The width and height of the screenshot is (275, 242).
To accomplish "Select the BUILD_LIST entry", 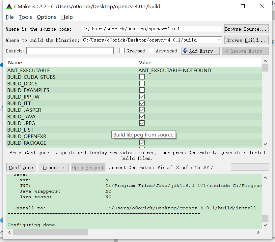I will pyautogui.click(x=20, y=130).
